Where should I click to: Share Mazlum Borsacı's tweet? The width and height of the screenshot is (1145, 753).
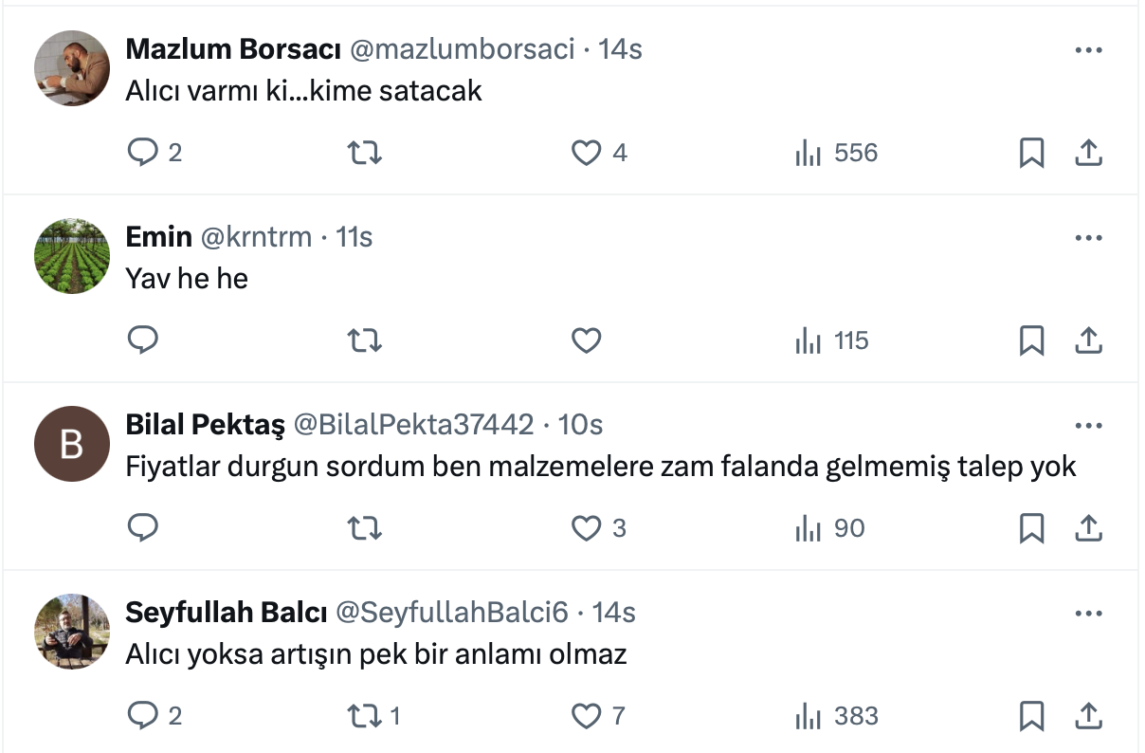pyautogui.click(x=1089, y=153)
